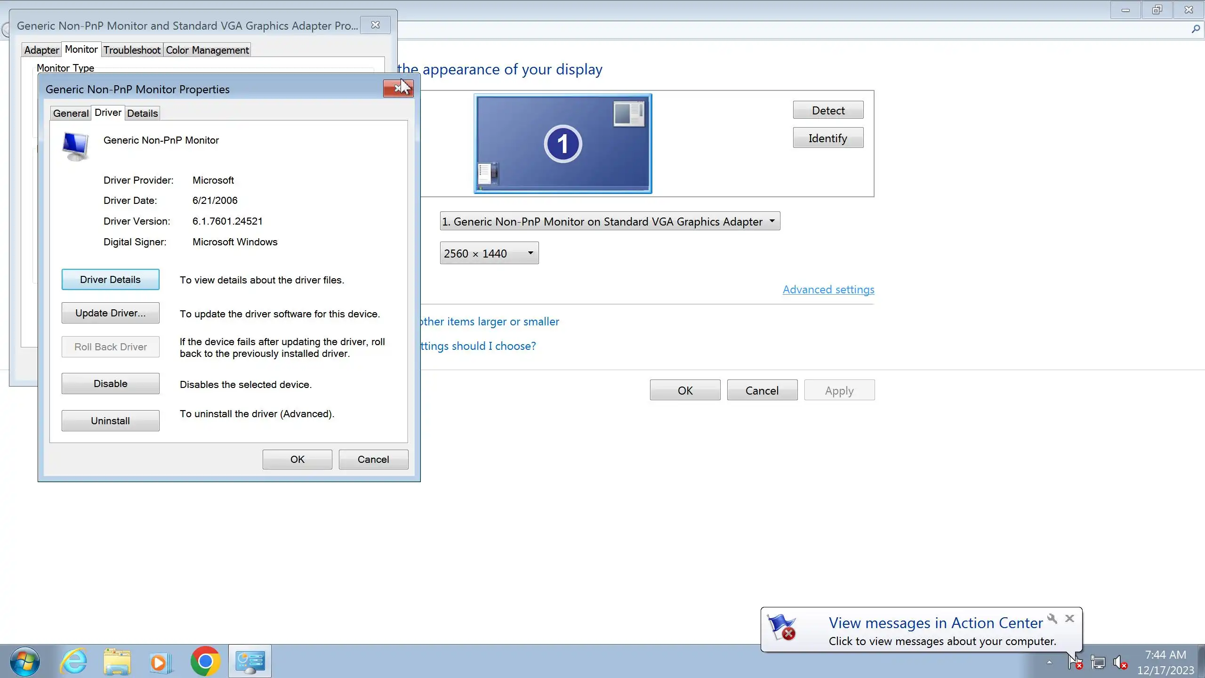Click the Update Driver... button
This screenshot has width=1205, height=678.
(x=110, y=313)
